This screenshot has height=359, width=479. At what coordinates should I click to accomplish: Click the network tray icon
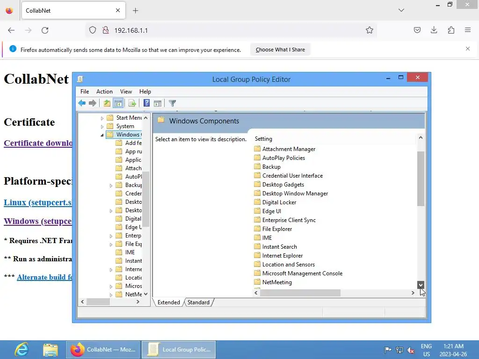tap(399, 350)
